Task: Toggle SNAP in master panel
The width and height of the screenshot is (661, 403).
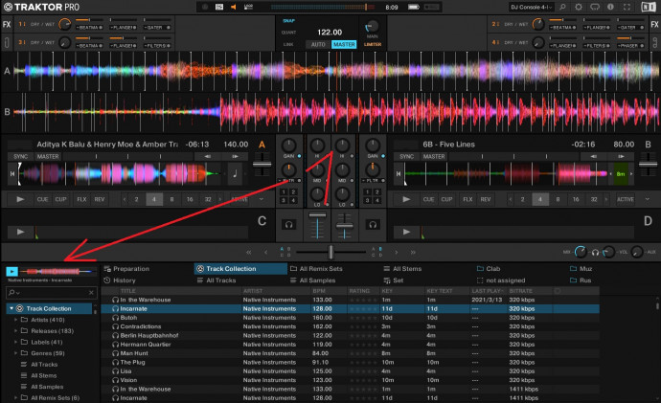Action: pos(288,21)
